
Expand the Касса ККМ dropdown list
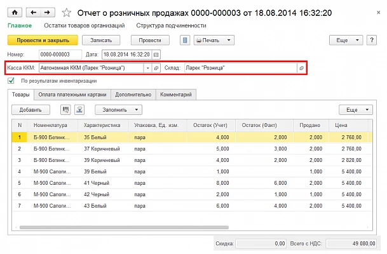[x=147, y=68]
